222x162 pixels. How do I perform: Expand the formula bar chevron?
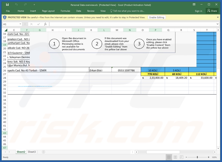(218, 24)
